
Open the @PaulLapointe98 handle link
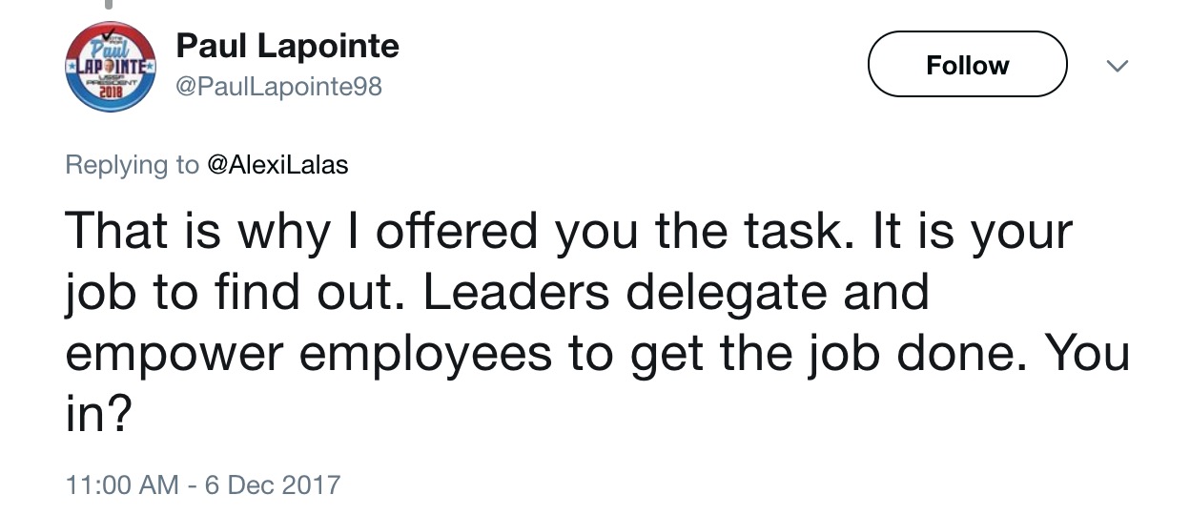point(279,87)
